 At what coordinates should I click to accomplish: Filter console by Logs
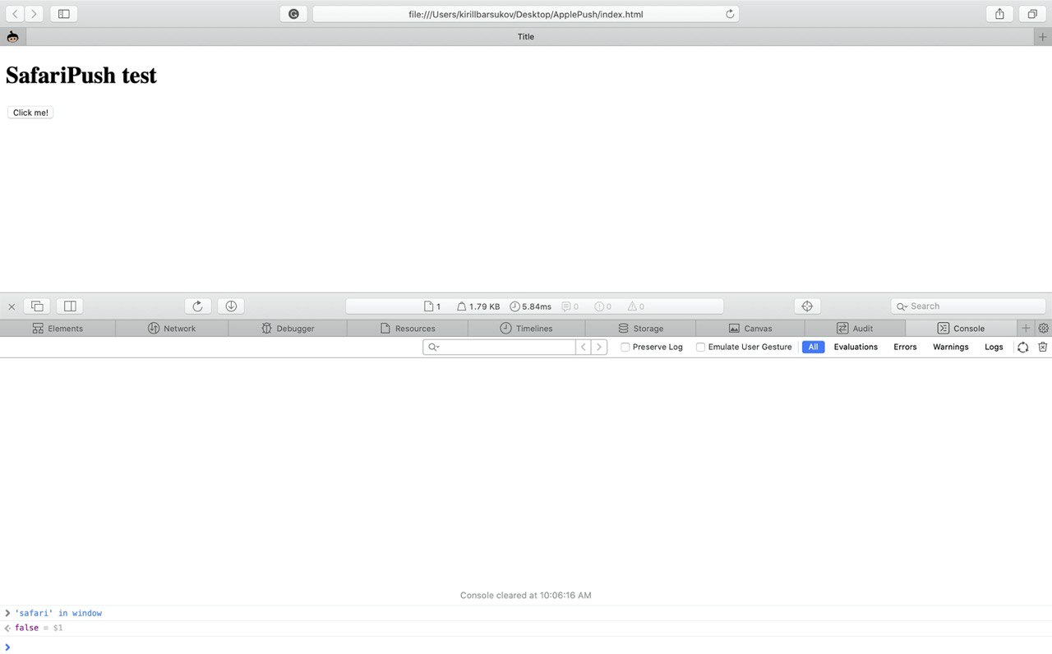(x=994, y=347)
